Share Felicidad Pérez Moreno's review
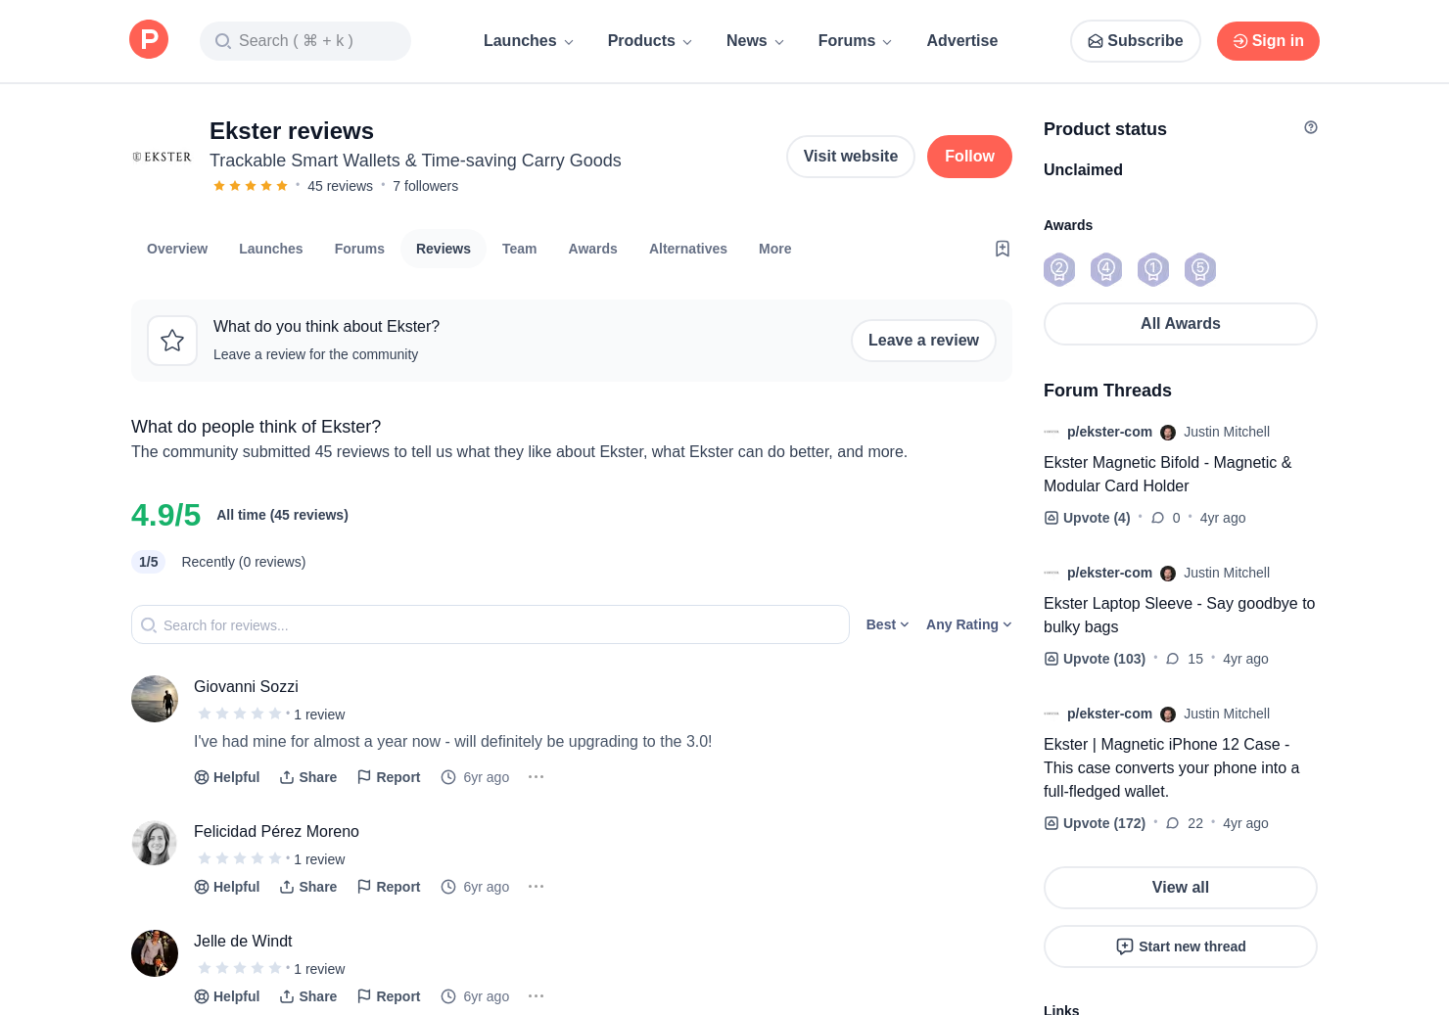The image size is (1449, 1015). (x=308, y=887)
